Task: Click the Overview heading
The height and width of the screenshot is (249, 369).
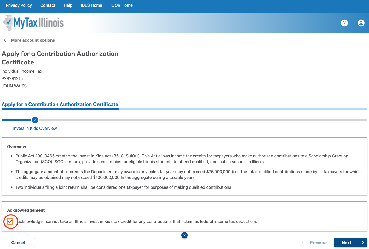Action: [16, 147]
